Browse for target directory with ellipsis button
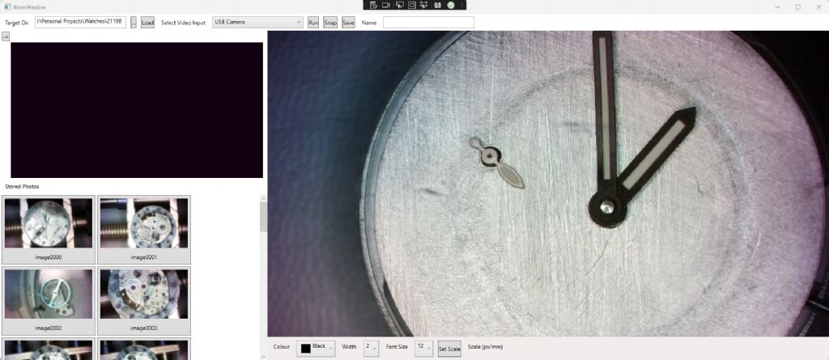Viewport: 829px width, 360px height. pos(134,22)
